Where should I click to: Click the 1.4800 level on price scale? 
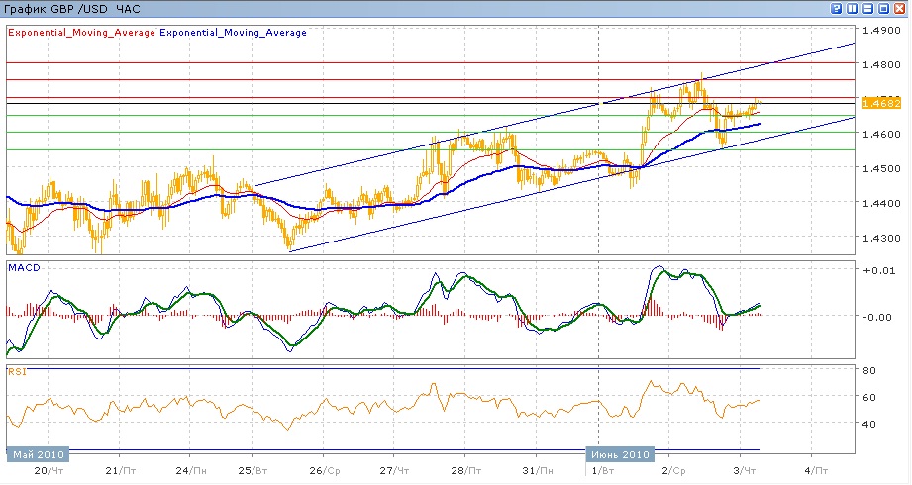(x=879, y=65)
